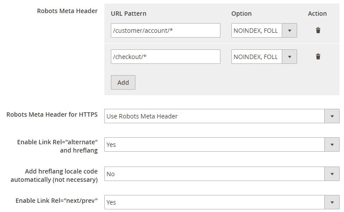Click the Enable Link Rel alternate label
Screen dimensions: 344x212
point(57,146)
